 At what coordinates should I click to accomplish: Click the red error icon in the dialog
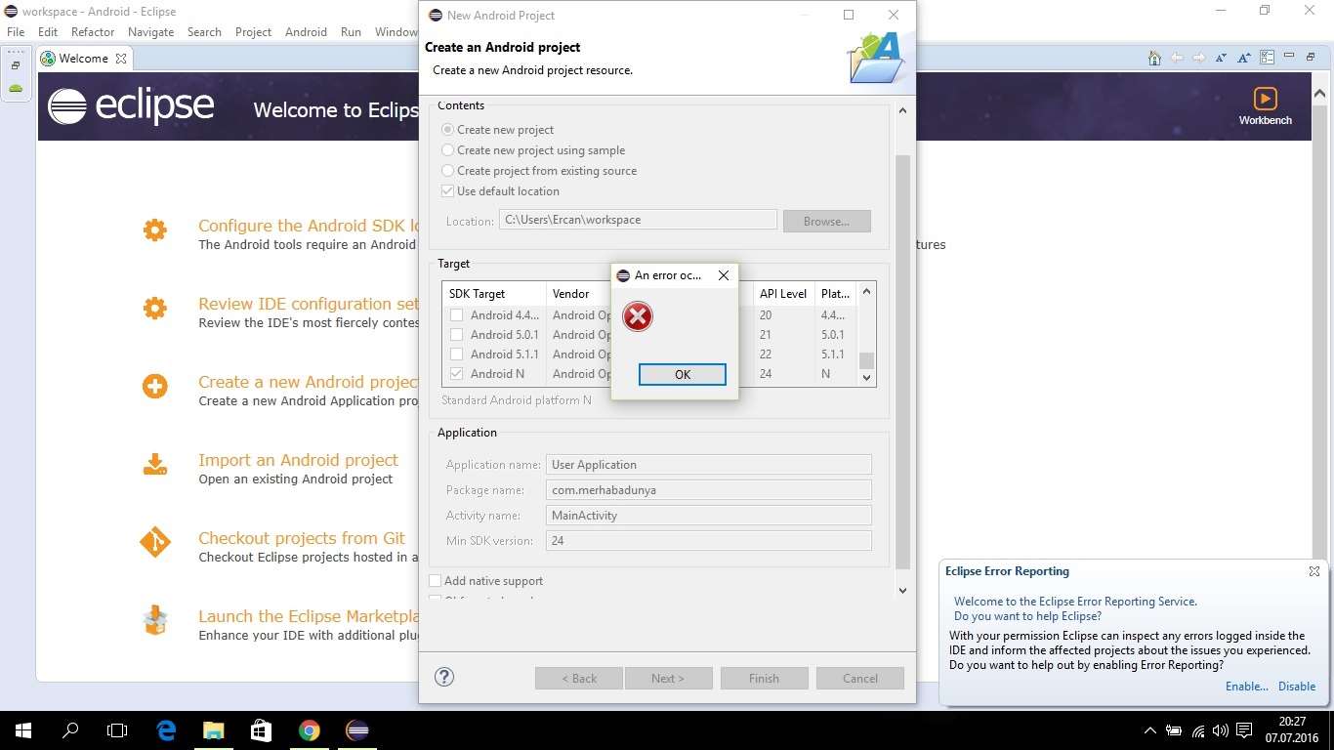(x=638, y=316)
